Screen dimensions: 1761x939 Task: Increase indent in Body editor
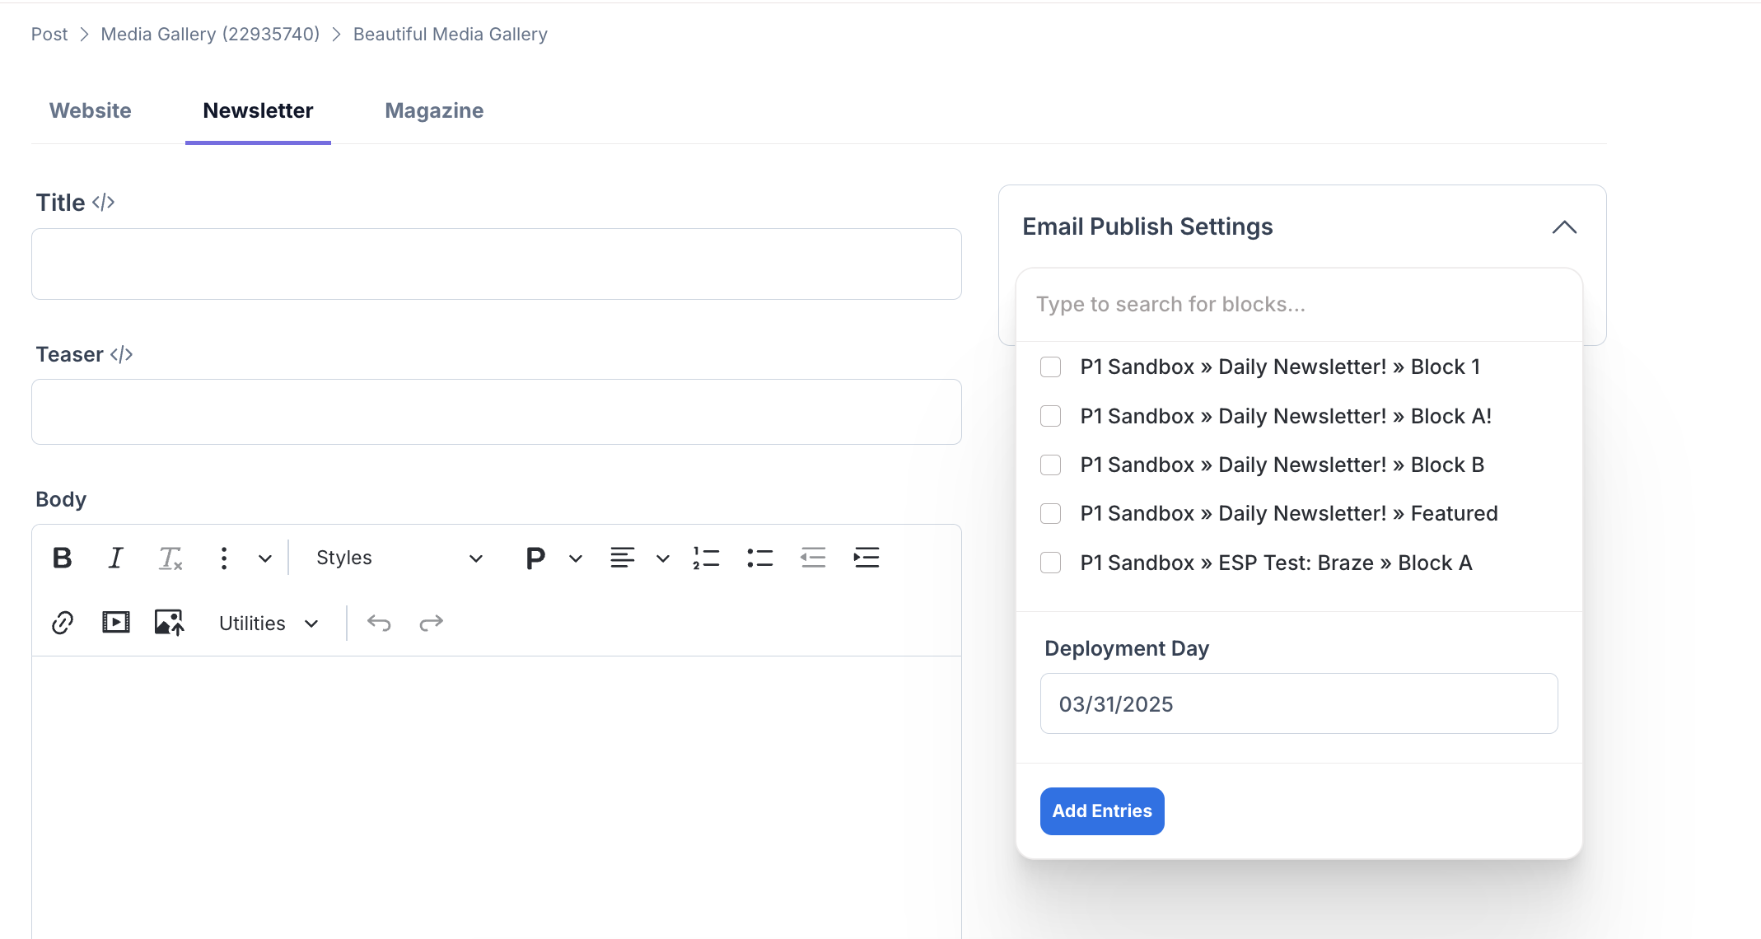pos(866,558)
